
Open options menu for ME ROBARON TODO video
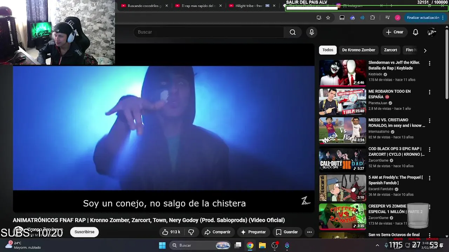coord(429,92)
